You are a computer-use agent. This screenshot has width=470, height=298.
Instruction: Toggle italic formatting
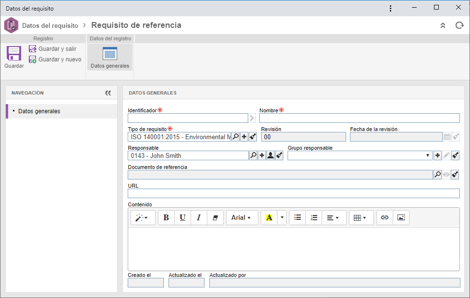coord(199,218)
